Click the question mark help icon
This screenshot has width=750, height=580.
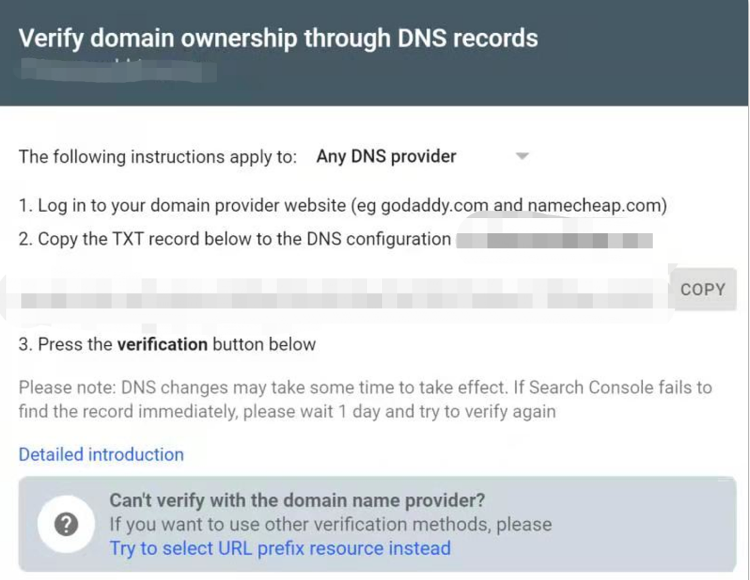click(x=66, y=524)
